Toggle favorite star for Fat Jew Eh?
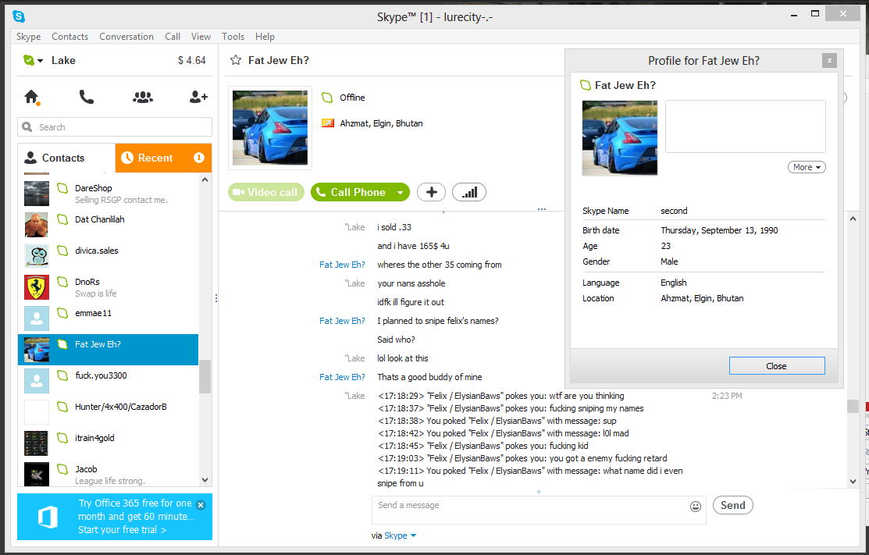Image resolution: width=869 pixels, height=555 pixels. (x=236, y=60)
